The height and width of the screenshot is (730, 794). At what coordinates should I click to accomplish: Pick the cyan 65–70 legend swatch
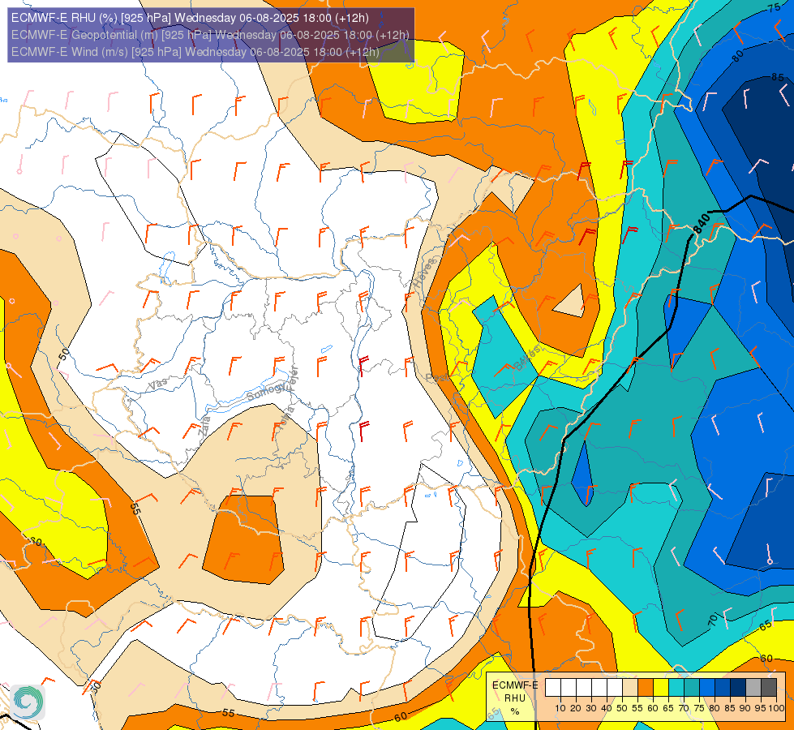676,688
